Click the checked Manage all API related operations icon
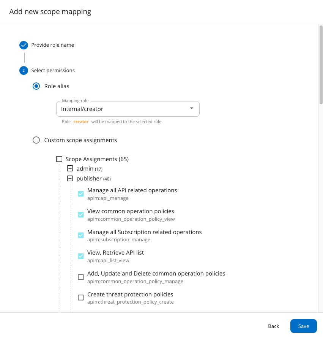Image resolution: width=323 pixels, height=342 pixels. (80, 193)
